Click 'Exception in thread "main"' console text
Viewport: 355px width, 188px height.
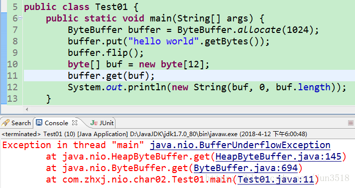pyautogui.click(x=73, y=145)
